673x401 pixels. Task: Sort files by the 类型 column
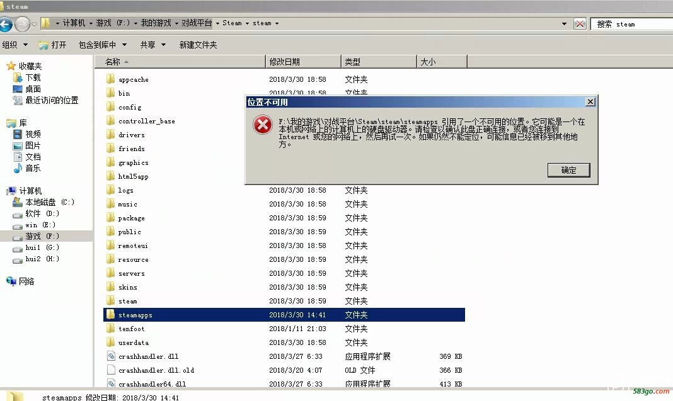(379, 62)
